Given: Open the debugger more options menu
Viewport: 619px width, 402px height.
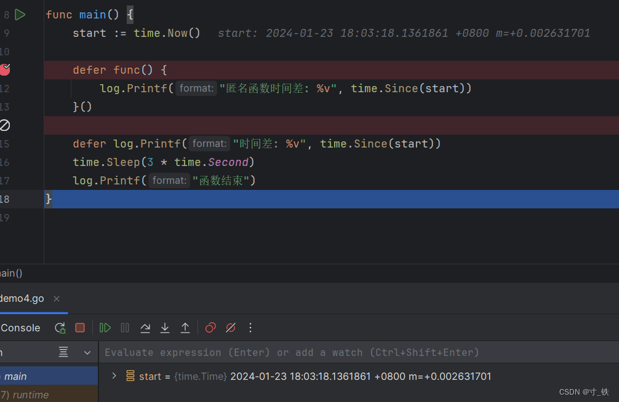Looking at the screenshot, I should 250,328.
